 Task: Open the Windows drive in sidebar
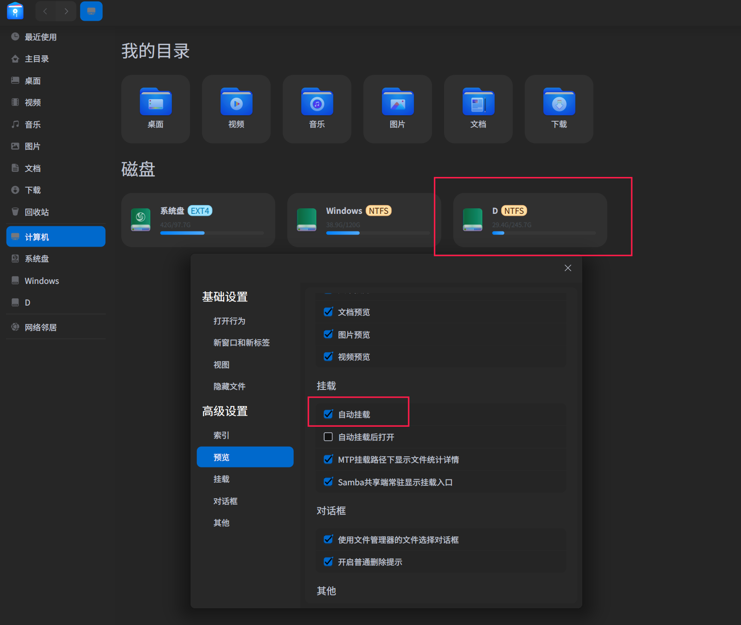[x=56, y=281]
